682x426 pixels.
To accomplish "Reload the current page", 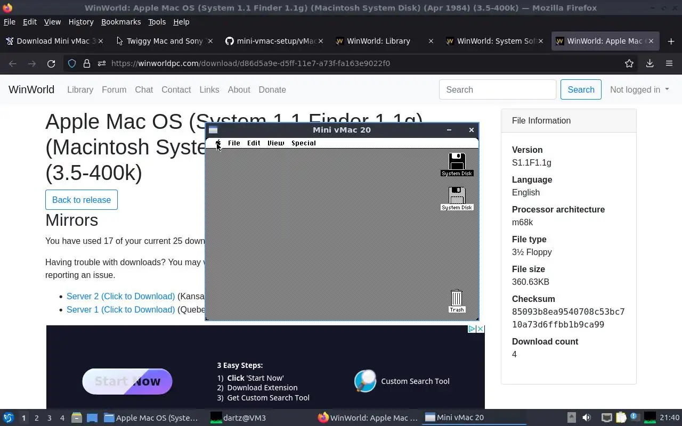I will tap(51, 63).
